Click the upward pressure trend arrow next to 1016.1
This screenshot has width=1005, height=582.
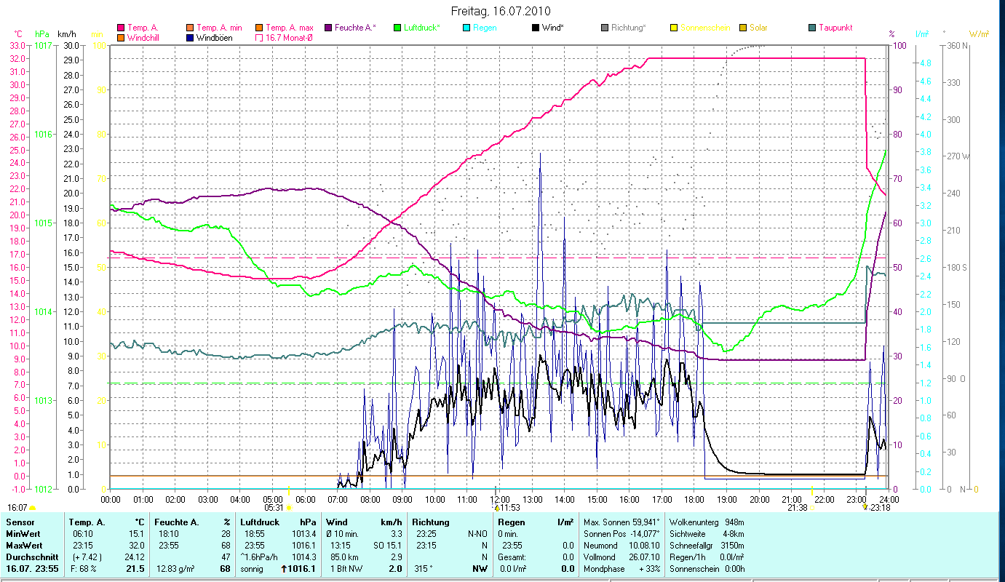coord(285,569)
